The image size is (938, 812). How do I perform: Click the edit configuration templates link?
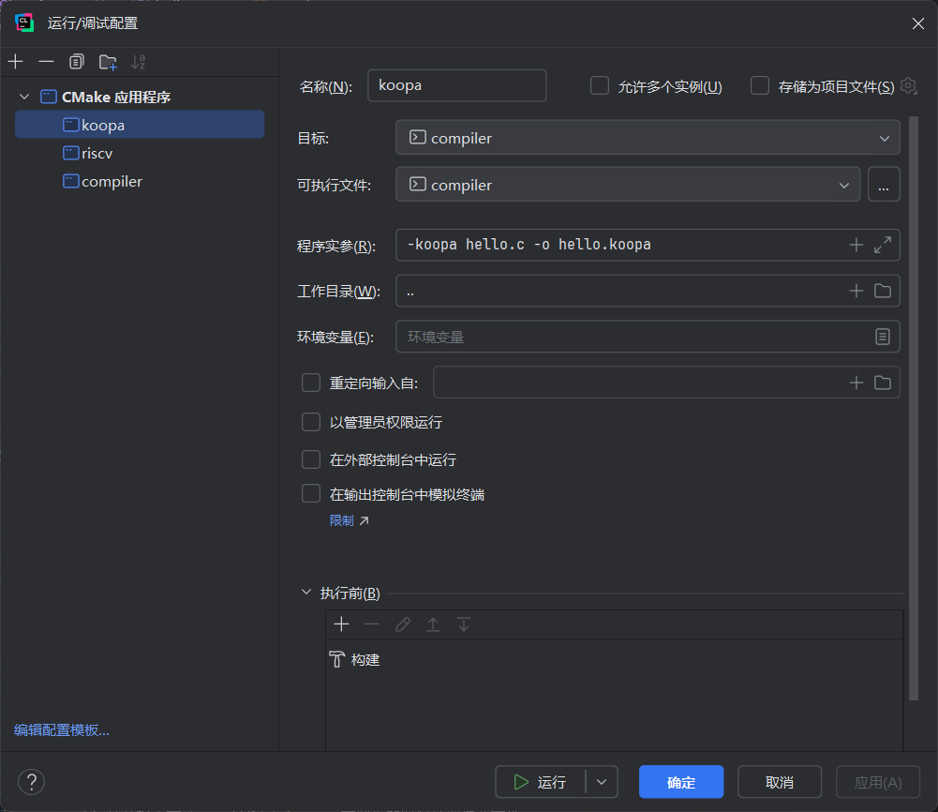point(62,730)
